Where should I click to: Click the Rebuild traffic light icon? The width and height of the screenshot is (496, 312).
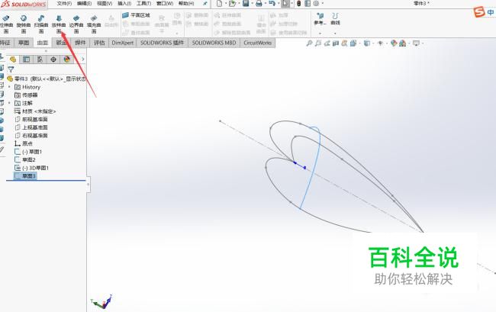click(x=298, y=4)
